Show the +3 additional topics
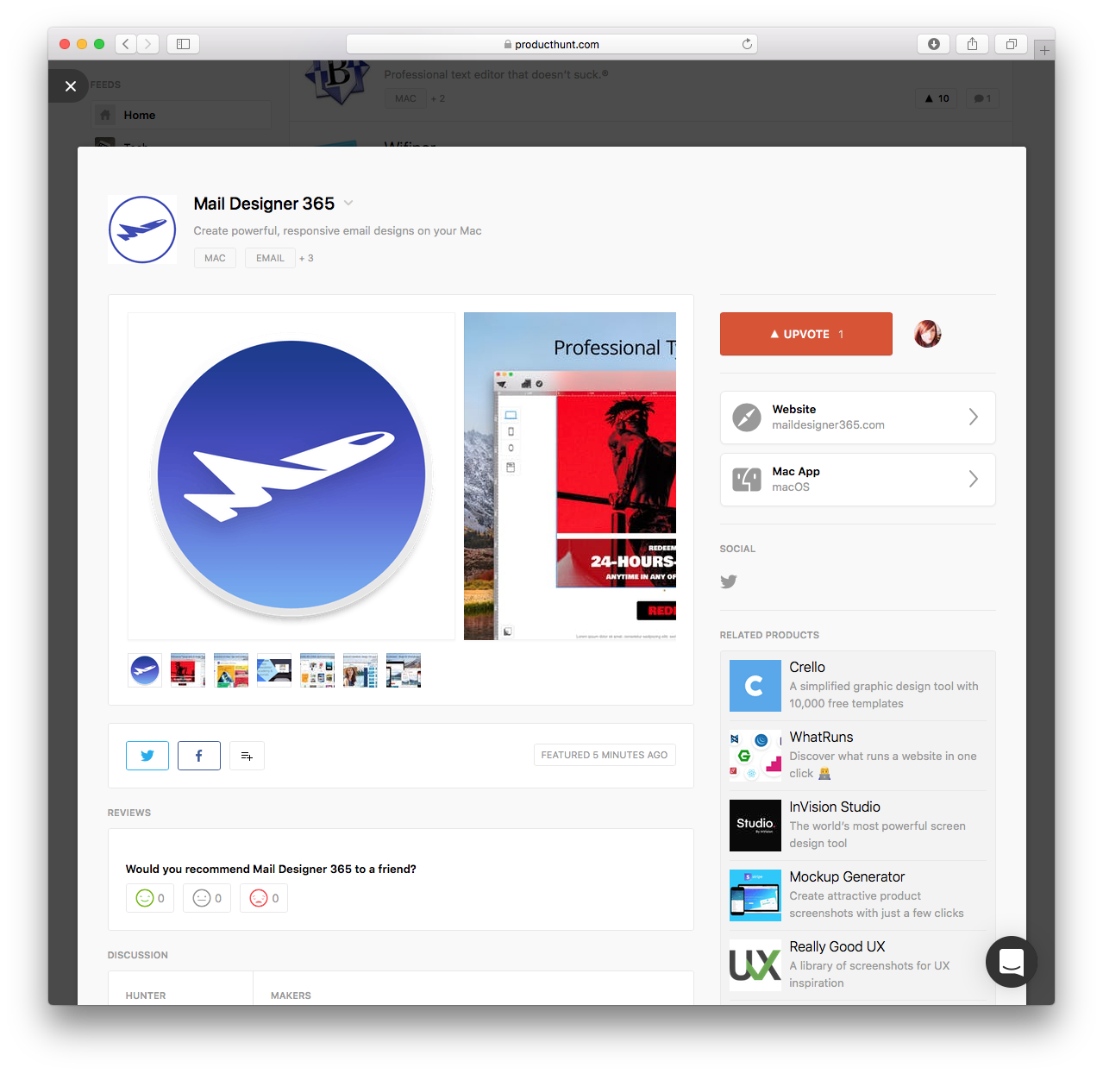This screenshot has width=1103, height=1074. (x=306, y=258)
